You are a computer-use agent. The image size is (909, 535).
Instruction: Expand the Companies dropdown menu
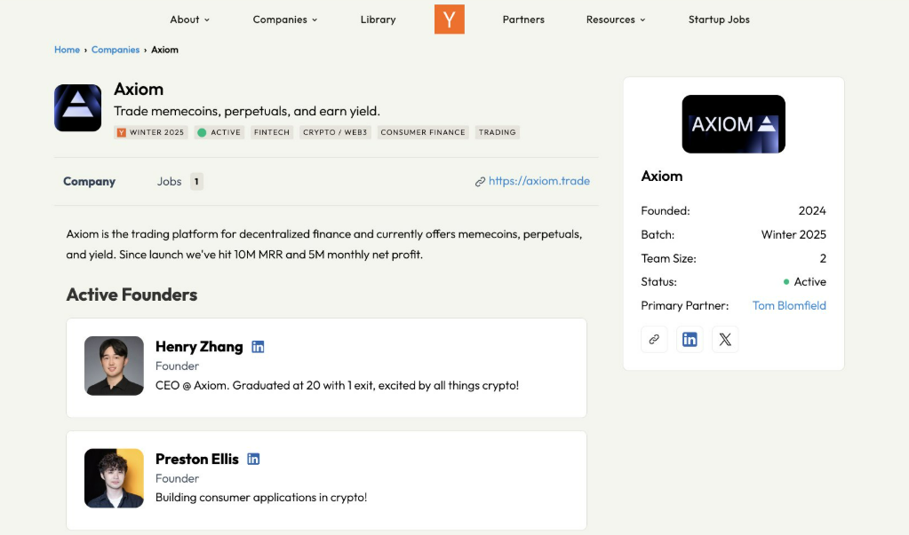tap(284, 20)
